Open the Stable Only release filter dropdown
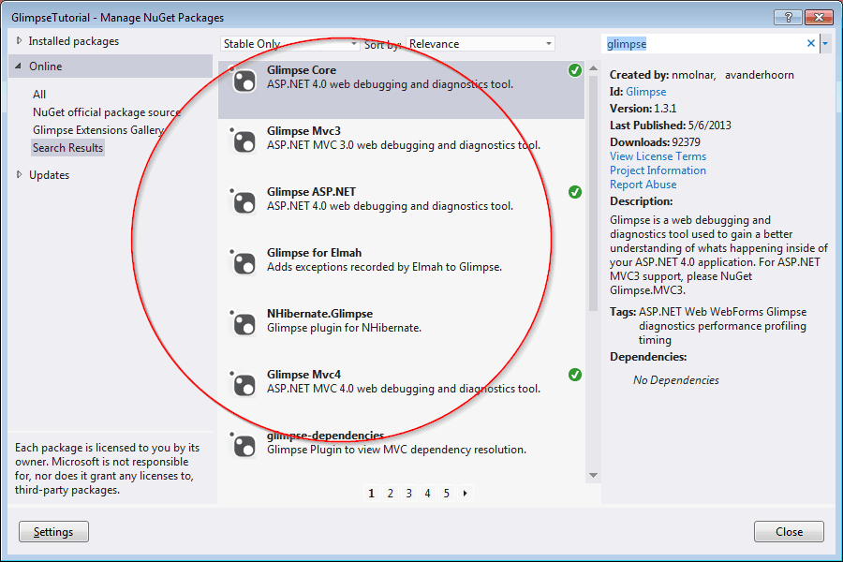 tap(289, 44)
